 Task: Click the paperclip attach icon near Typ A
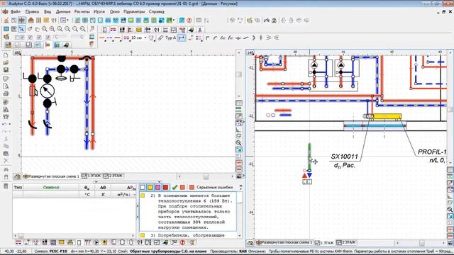161,38
